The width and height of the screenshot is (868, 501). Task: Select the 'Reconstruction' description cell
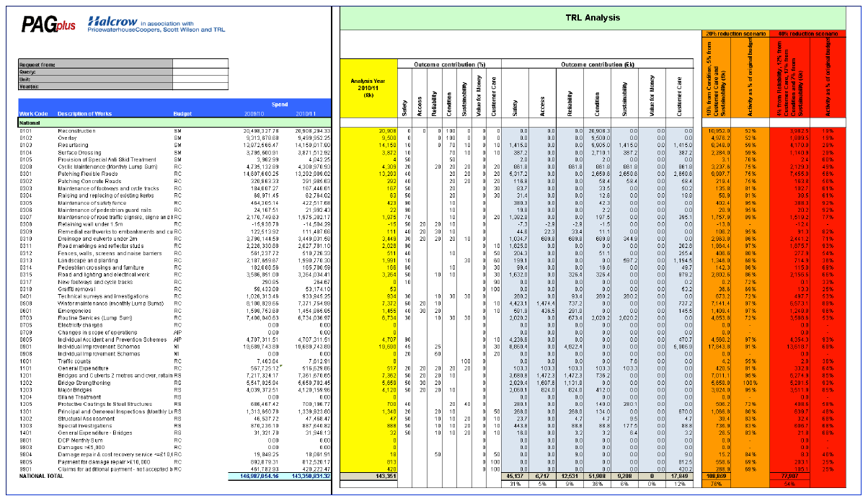point(77,130)
